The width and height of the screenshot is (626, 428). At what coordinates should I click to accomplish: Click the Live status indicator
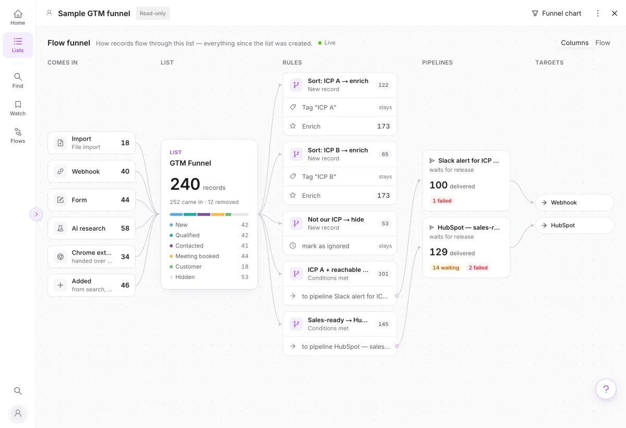327,43
